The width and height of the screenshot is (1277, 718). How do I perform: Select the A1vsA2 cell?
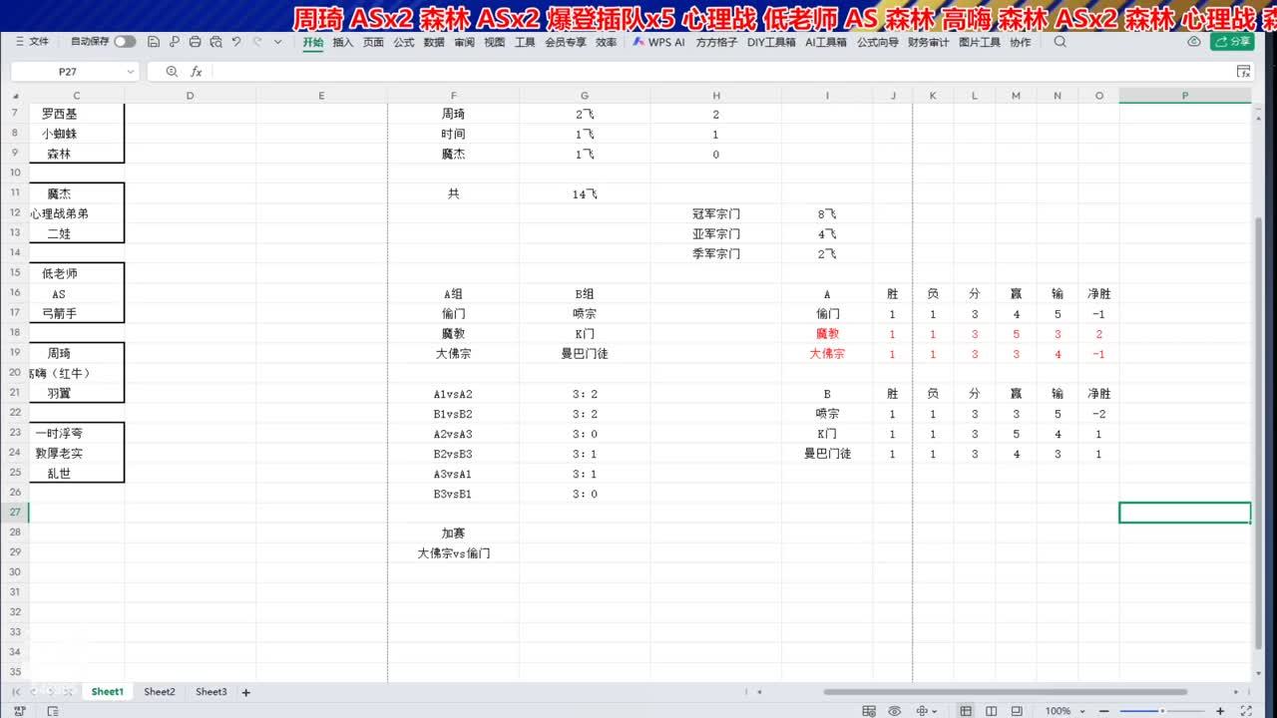coord(453,394)
